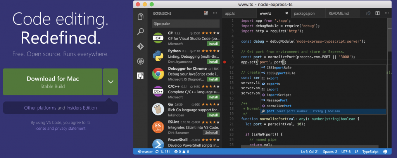Viewport: 397px width, 158px height.
Task: Open Other platforms and Insiders Edition
Action: click(x=60, y=108)
